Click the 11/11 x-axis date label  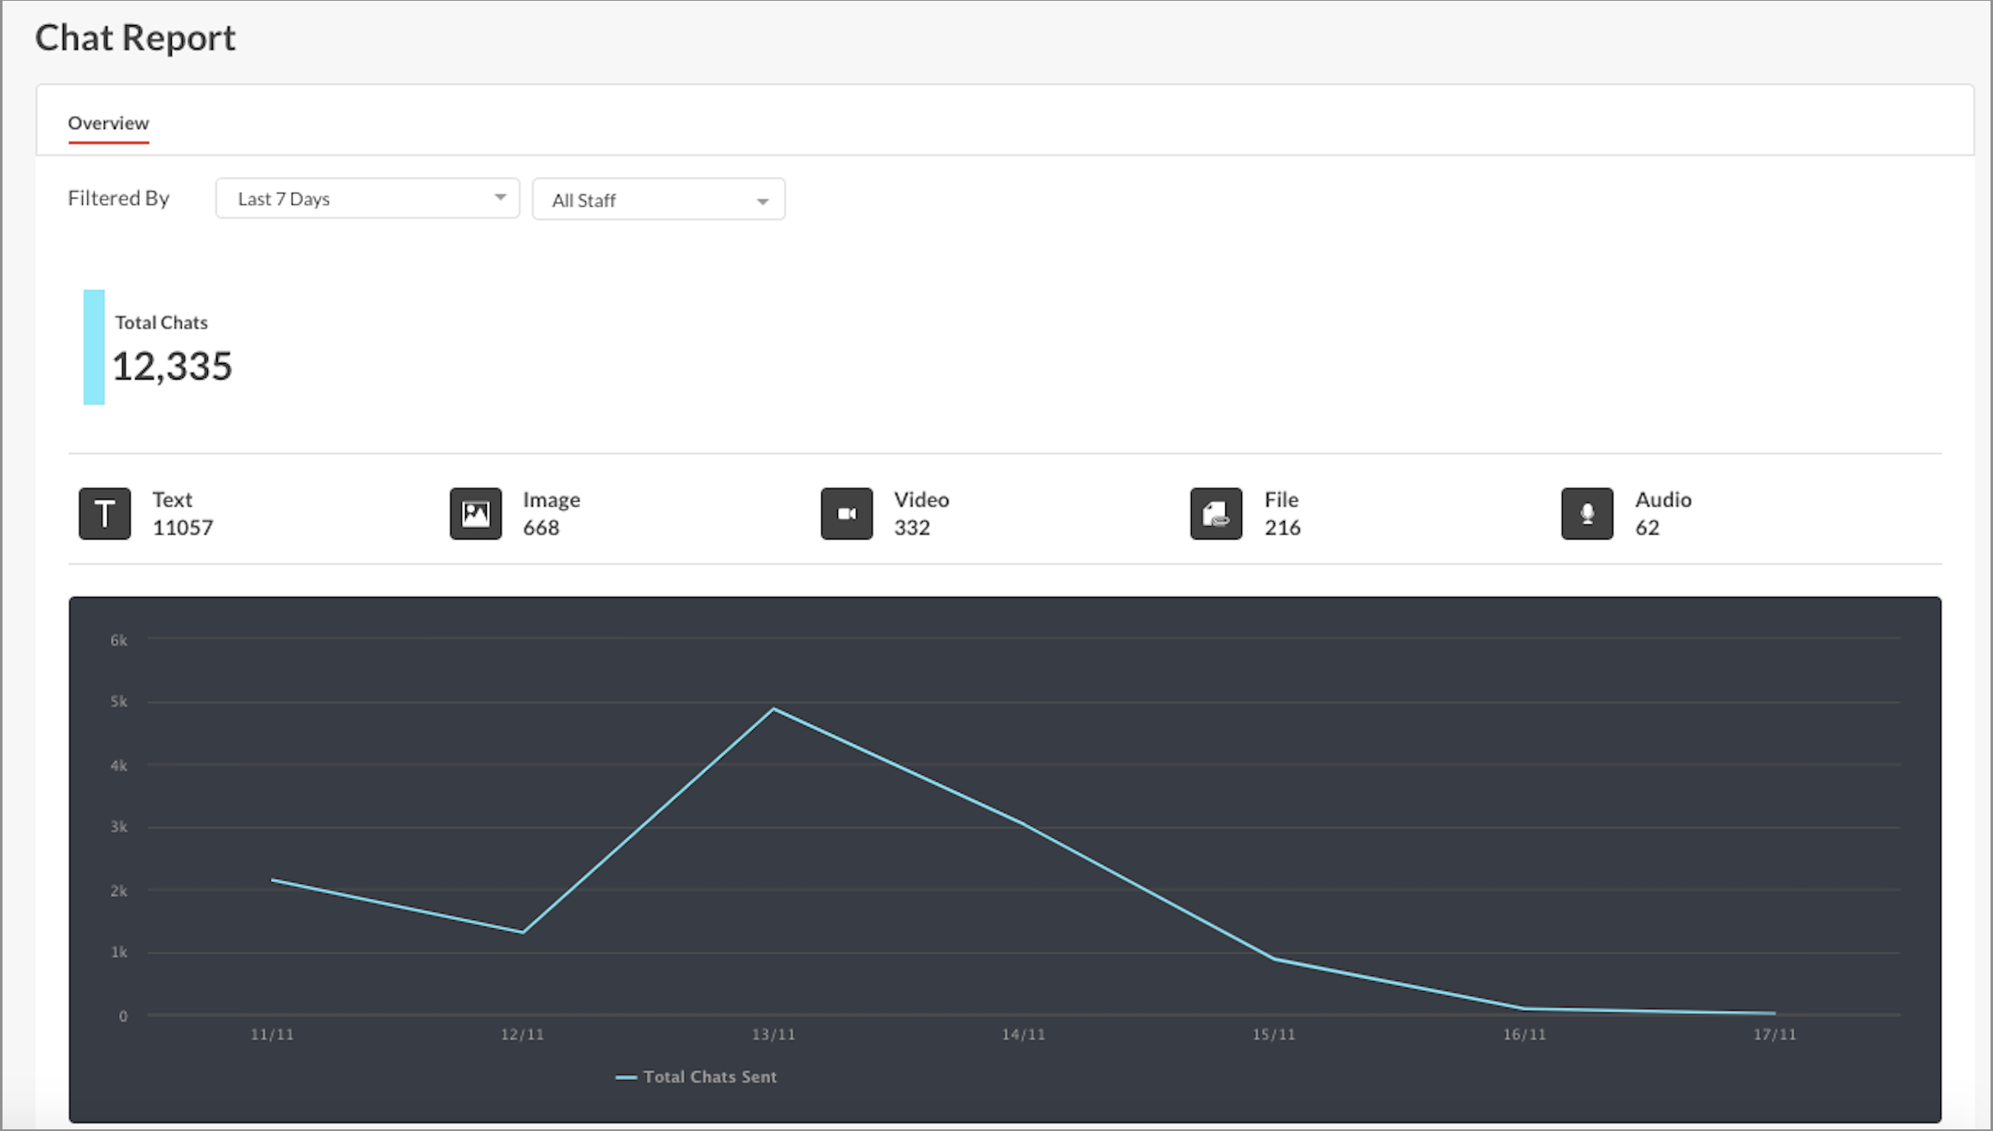(x=272, y=1035)
